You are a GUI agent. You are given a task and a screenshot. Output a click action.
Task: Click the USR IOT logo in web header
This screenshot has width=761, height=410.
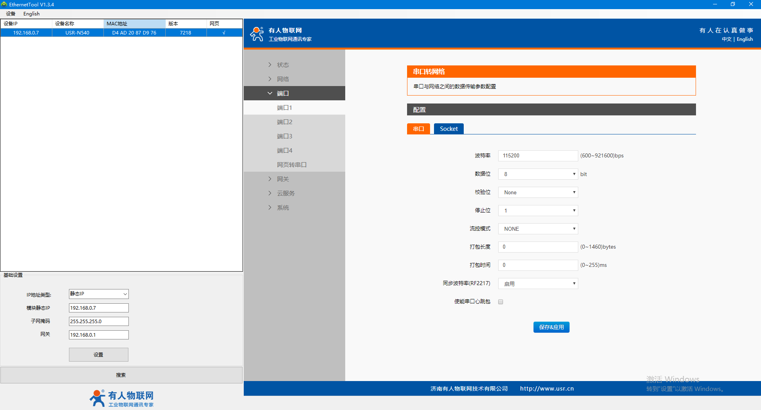257,34
